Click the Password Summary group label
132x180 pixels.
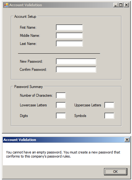tap(29, 87)
